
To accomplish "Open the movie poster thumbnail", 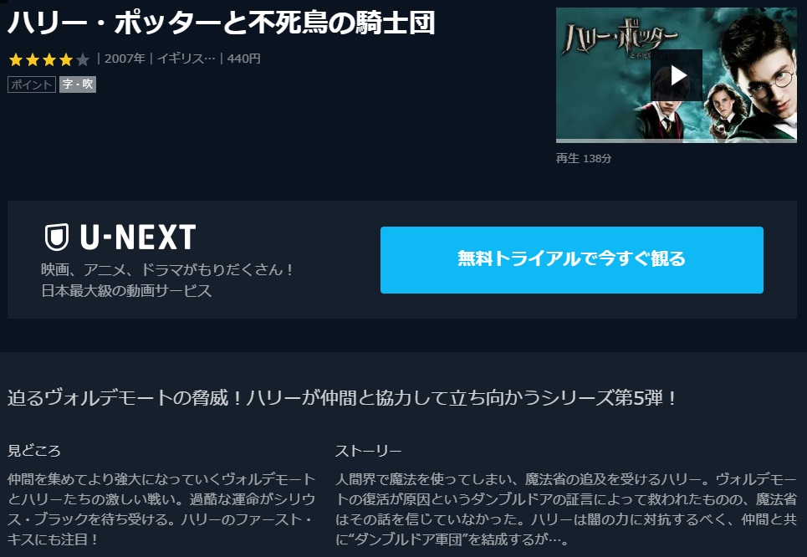I will coord(677,75).
